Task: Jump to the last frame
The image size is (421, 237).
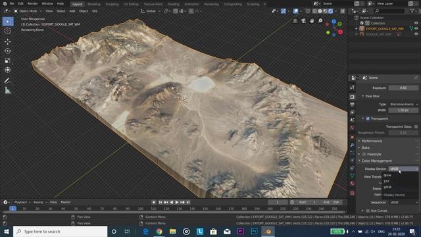Action: (x=188, y=202)
